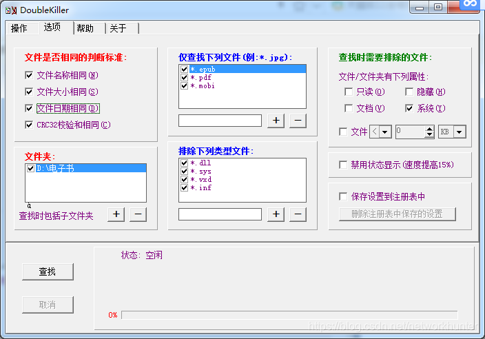
Task: Select the *.epub list row text
Action: pos(203,69)
